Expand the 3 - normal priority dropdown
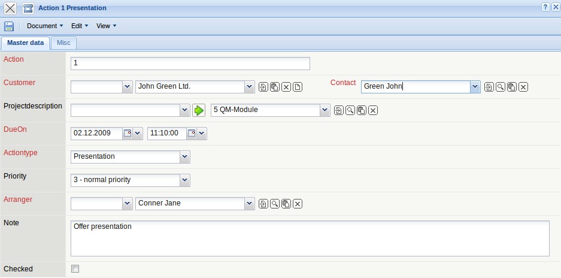Screen dimensions: 561x278 pyautogui.click(x=185, y=180)
